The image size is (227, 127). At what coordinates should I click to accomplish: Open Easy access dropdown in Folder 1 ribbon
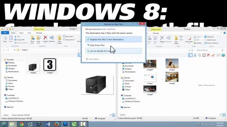coord(69,40)
